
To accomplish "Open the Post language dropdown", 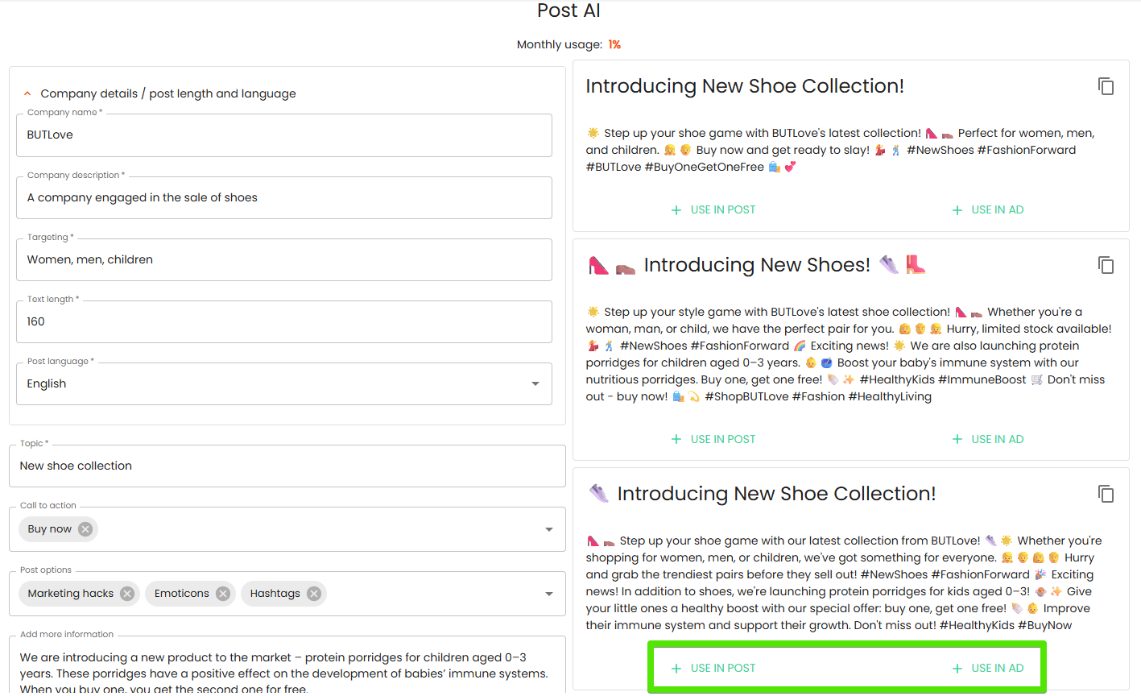I will [535, 383].
